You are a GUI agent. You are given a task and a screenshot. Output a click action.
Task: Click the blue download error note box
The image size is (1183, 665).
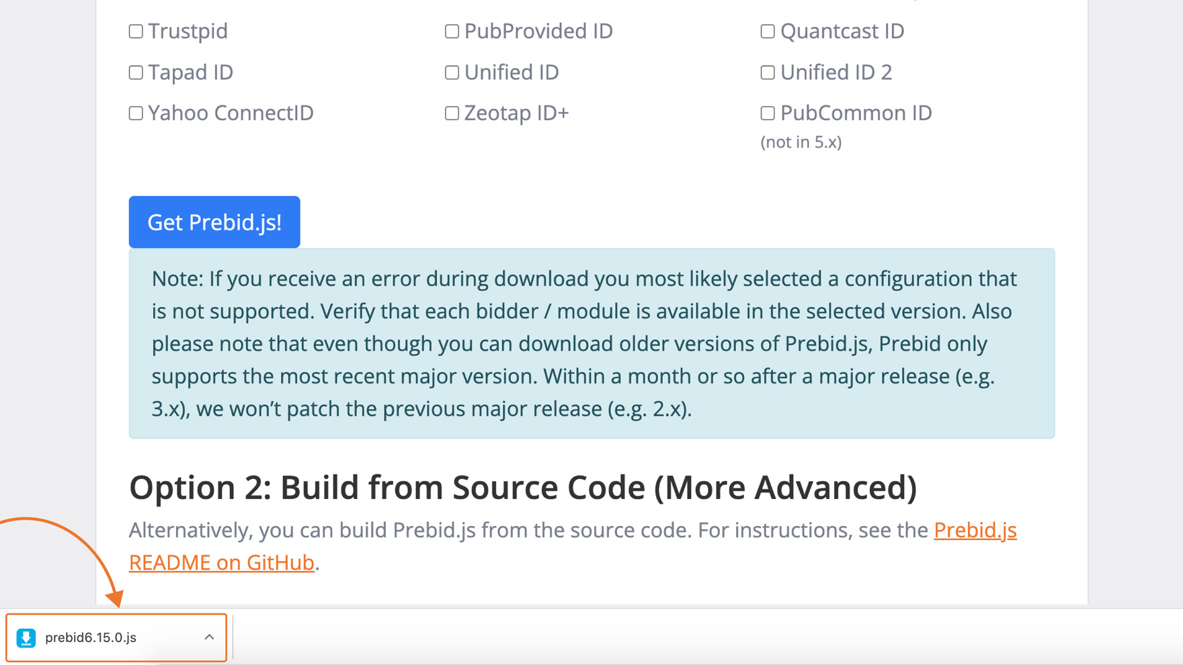[x=591, y=343]
